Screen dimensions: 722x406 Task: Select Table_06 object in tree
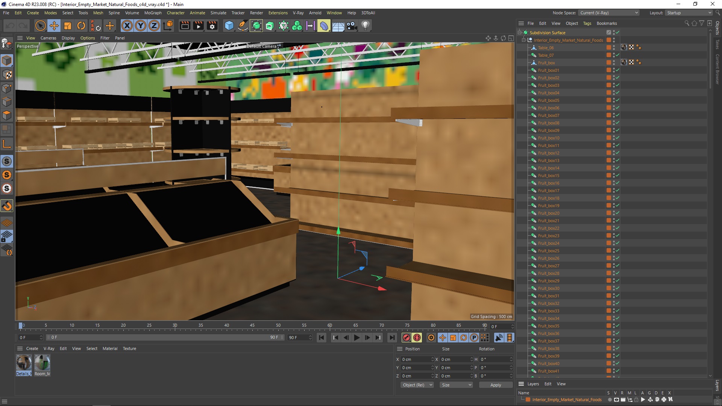(x=546, y=48)
